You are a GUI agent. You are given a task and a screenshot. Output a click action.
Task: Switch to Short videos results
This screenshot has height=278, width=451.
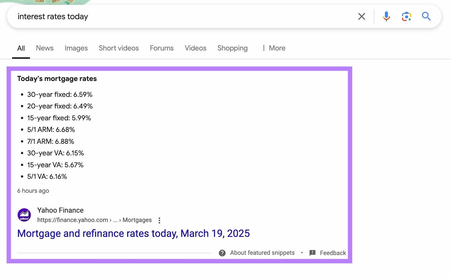click(x=118, y=48)
